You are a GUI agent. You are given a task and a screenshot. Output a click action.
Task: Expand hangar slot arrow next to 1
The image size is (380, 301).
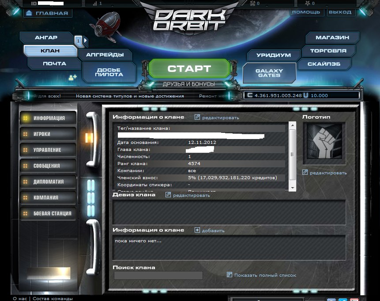click(x=85, y=41)
